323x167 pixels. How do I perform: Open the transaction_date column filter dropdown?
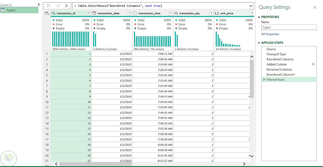[x=130, y=13]
